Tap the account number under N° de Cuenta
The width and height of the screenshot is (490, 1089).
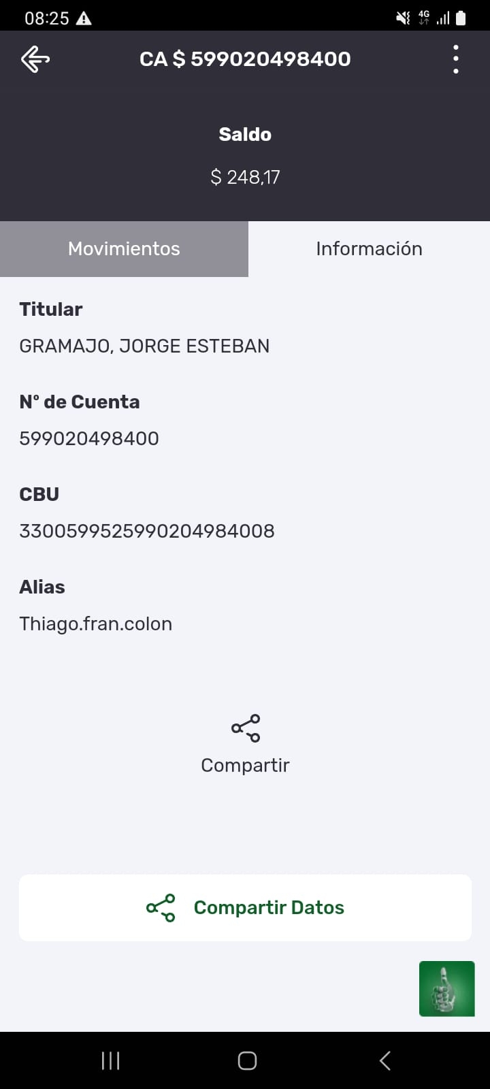pyautogui.click(x=89, y=438)
